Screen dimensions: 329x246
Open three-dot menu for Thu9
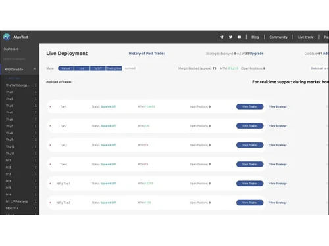tap(36, 140)
